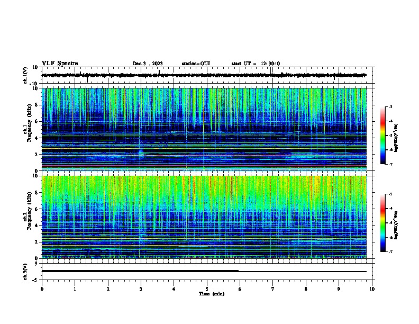The width and height of the screenshot is (419, 324).
Task: Click the ch.1 spectrogram panel
Action: coord(204,129)
